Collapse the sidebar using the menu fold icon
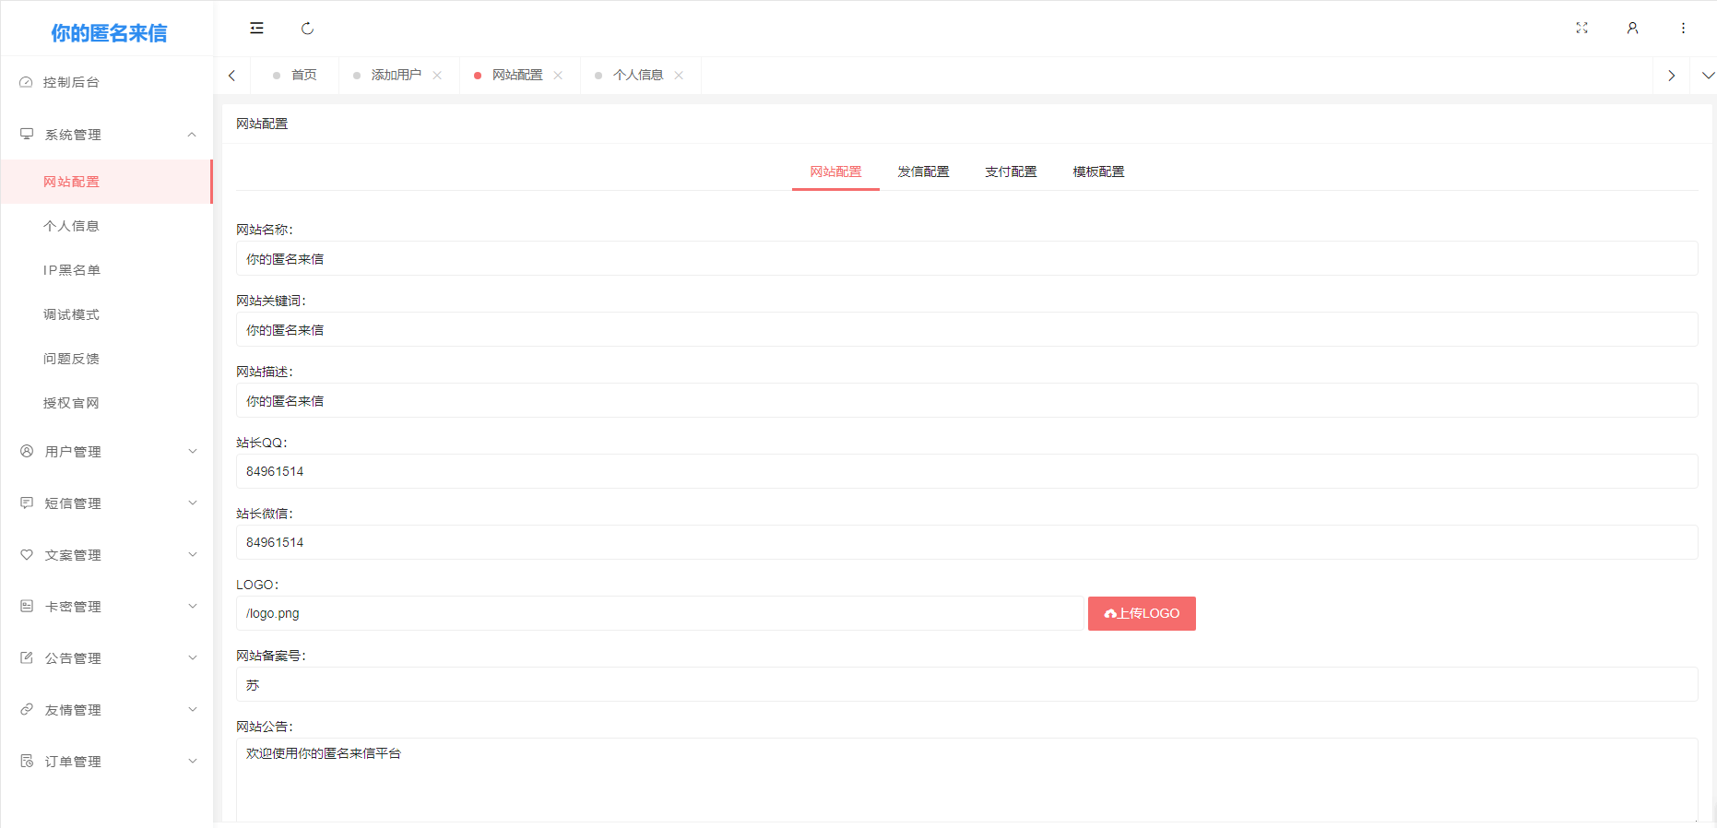This screenshot has width=1717, height=828. point(256,29)
